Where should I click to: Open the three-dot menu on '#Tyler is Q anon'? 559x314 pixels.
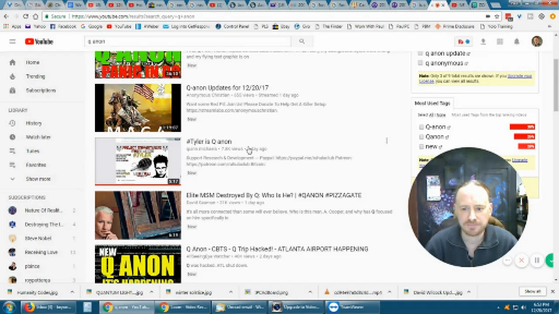[386, 141]
